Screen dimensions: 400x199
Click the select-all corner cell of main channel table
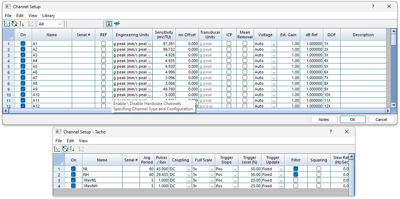[x=9, y=35]
